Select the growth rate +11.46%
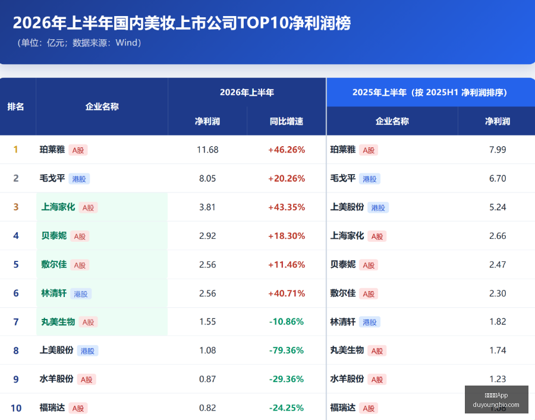This screenshot has height=420, width=535. pos(287,264)
